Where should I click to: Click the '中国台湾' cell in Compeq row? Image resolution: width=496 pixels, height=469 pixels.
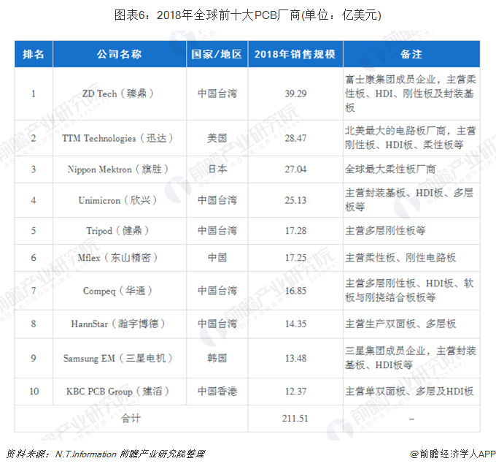217,291
